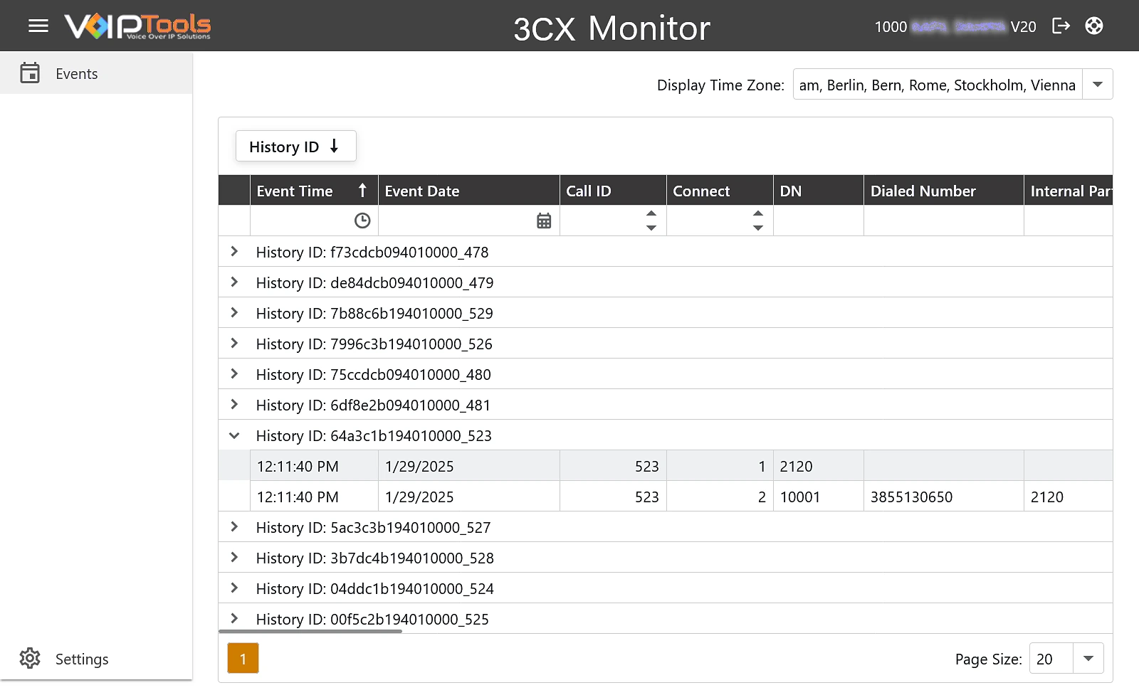Go to page 1
Viewport: 1139px width, 700px height.
tap(243, 659)
